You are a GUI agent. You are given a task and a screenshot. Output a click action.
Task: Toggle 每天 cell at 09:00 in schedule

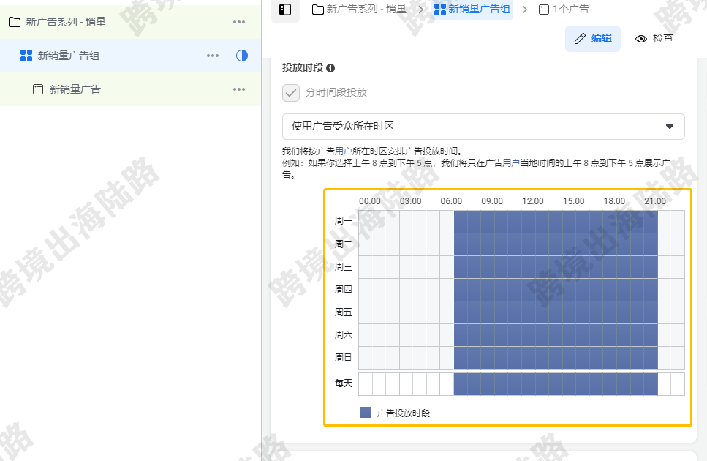click(x=488, y=384)
